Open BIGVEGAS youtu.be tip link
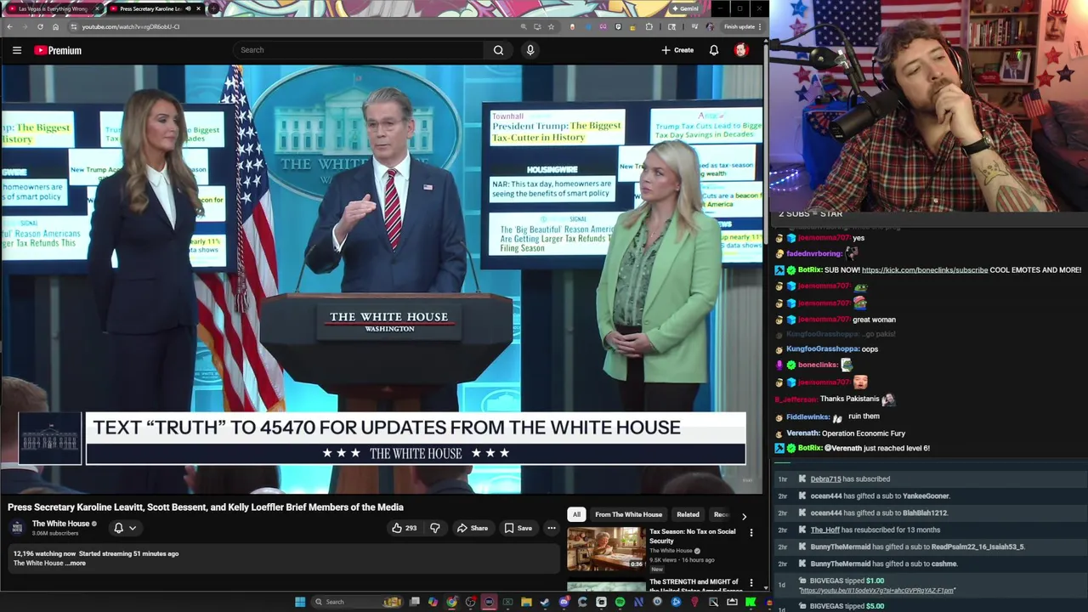The image size is (1088, 612). (876, 591)
